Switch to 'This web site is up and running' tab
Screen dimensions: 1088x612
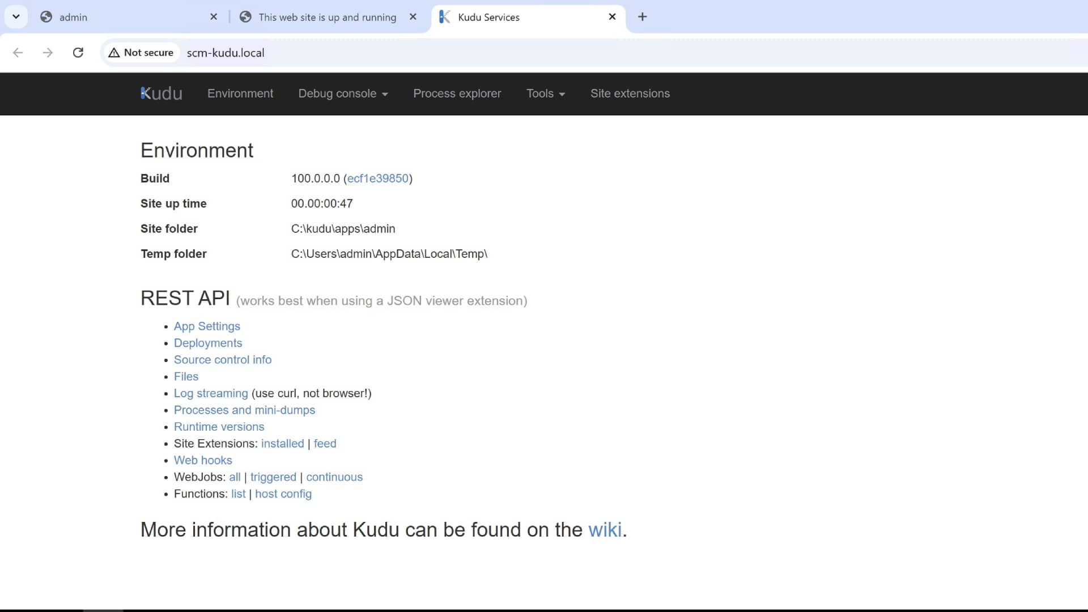pyautogui.click(x=327, y=17)
